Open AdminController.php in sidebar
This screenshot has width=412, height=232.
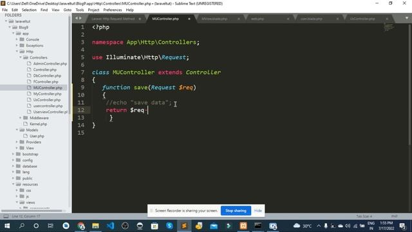point(50,63)
